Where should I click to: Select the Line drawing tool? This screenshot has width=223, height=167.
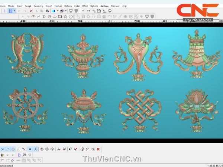pyautogui.click(x=28, y=17)
